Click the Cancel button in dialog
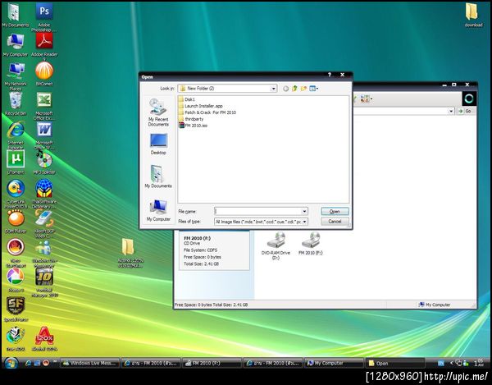Viewport: 492px width, 385px height. tap(335, 222)
